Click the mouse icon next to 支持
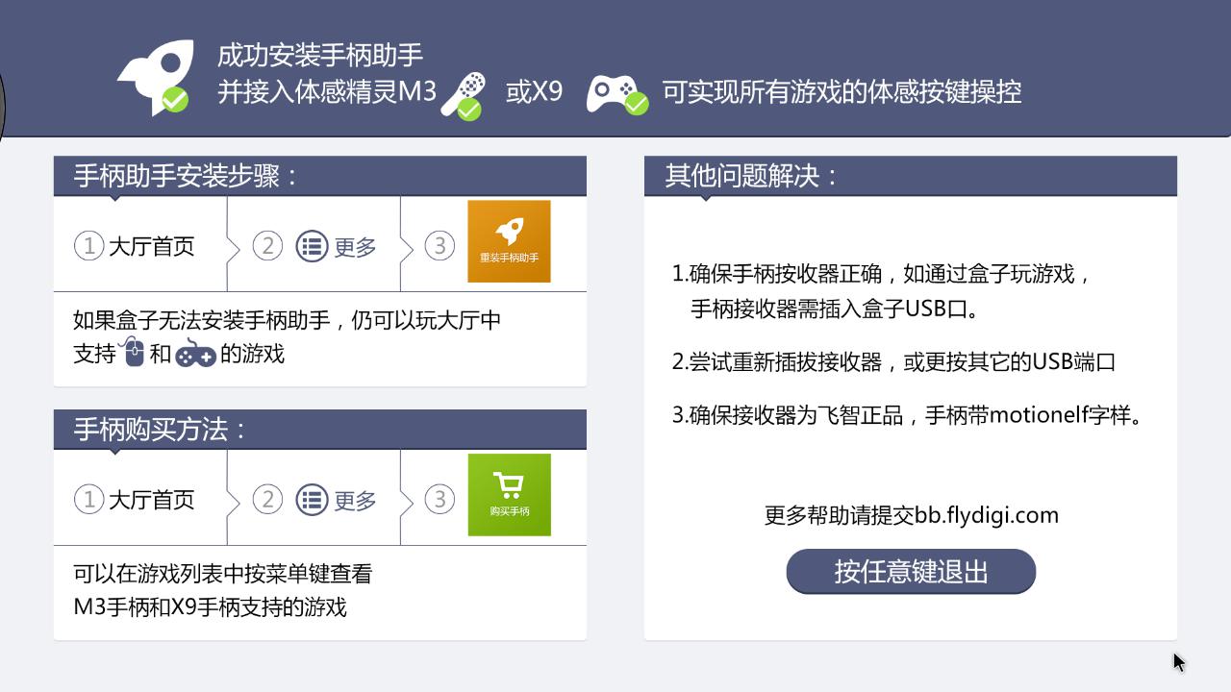This screenshot has width=1231, height=692. [x=133, y=353]
